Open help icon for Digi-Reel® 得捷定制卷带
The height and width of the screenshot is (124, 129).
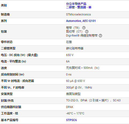click(x=100, y=35)
